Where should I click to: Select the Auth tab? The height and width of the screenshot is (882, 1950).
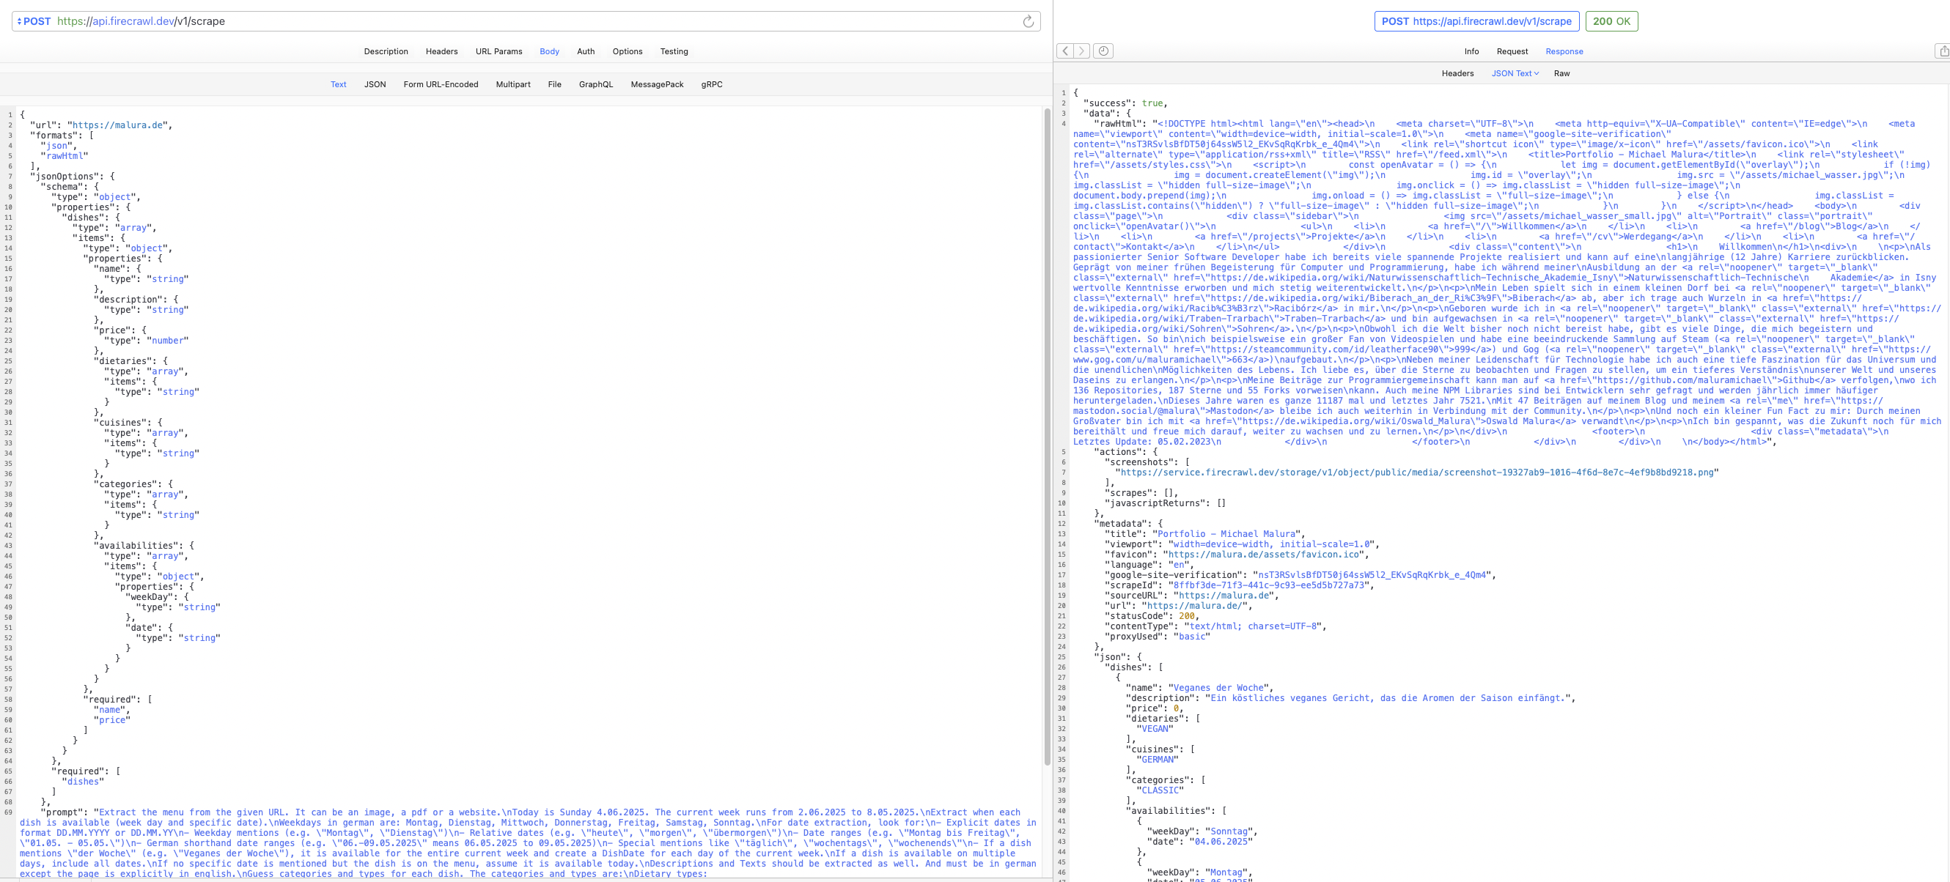tap(585, 51)
